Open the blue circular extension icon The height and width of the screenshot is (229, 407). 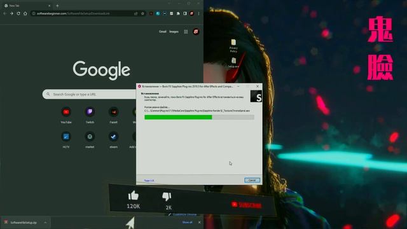158,13
